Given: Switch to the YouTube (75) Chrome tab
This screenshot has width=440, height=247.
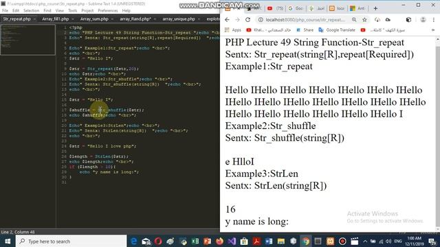Looking at the screenshot, I should click(275, 8).
